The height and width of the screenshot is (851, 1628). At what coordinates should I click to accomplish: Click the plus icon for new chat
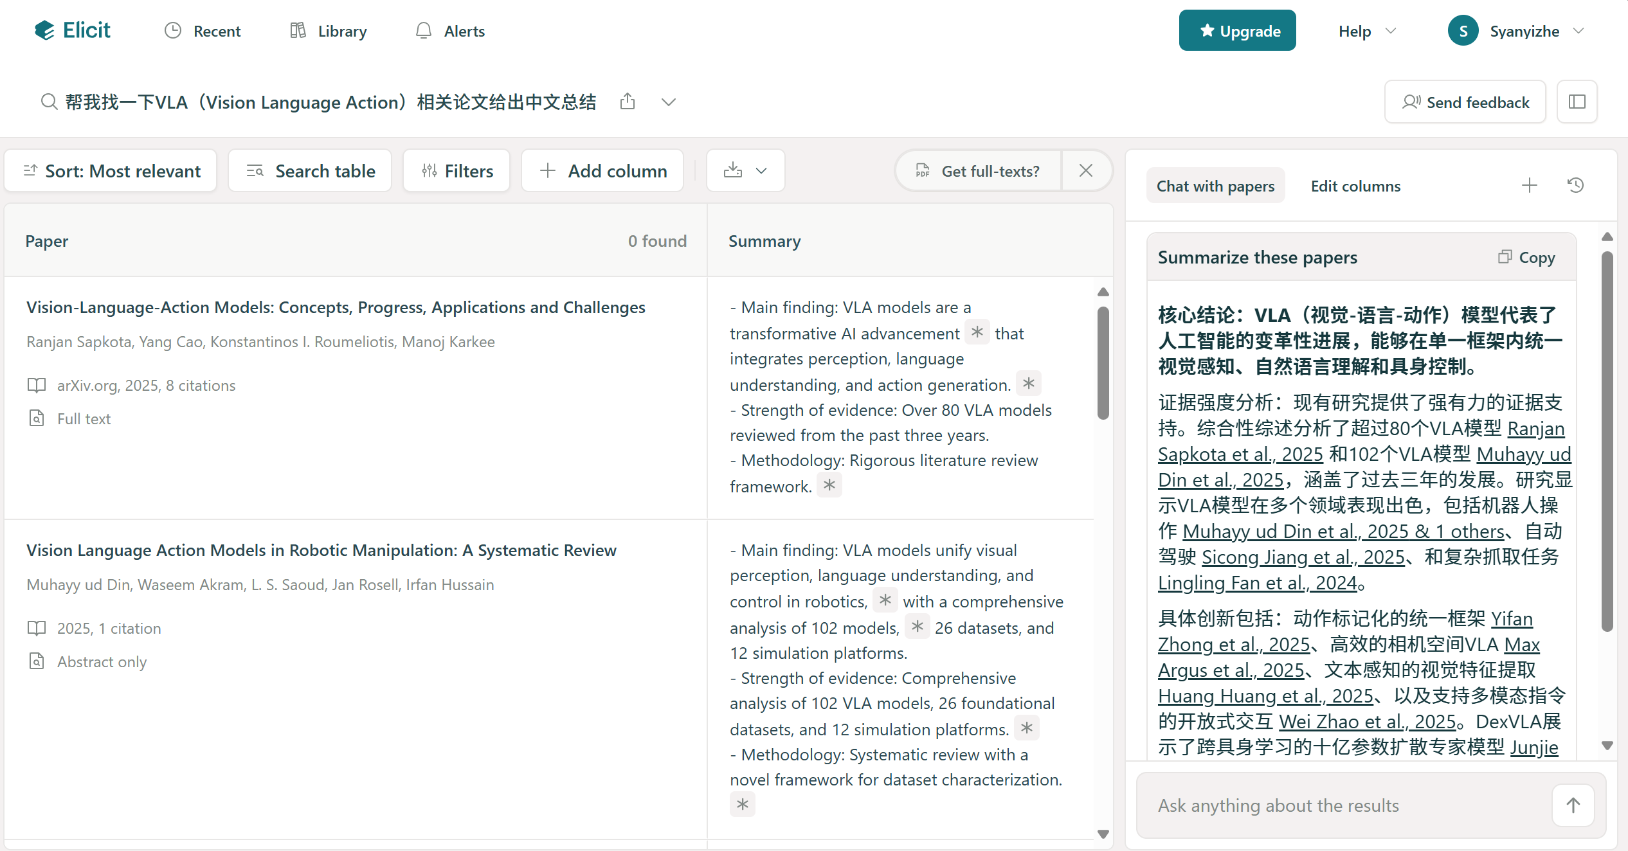coord(1530,186)
